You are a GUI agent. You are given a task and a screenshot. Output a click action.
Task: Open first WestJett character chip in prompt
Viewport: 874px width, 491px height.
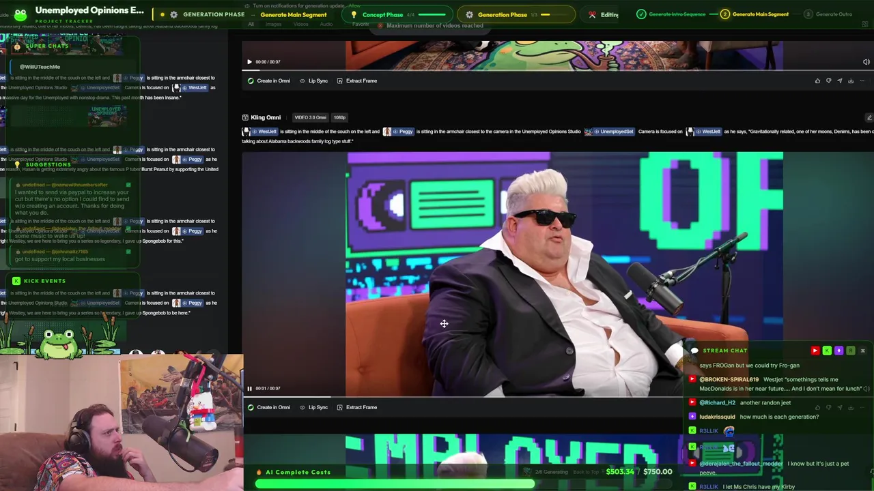point(261,132)
